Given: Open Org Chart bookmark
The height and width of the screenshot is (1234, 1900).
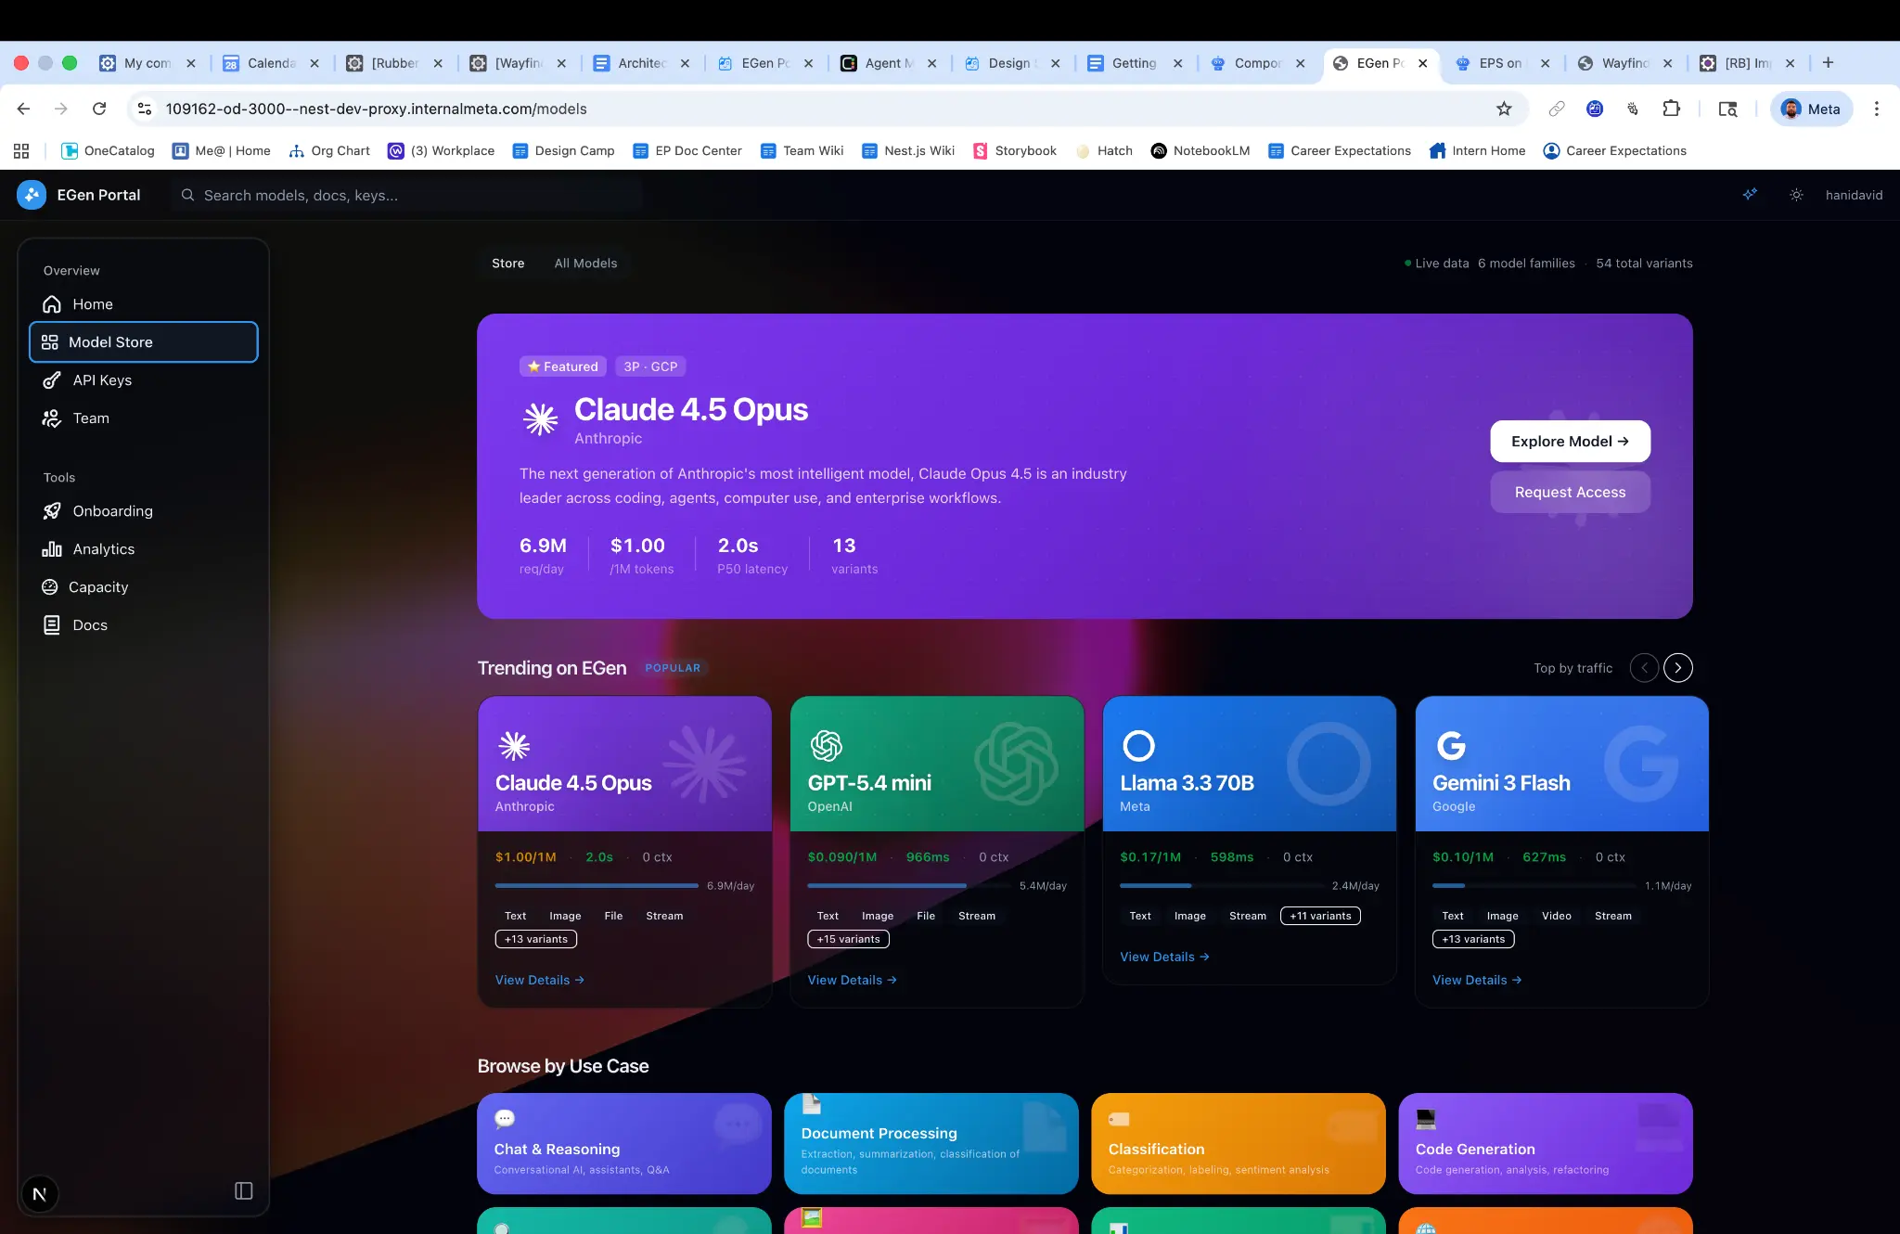Looking at the screenshot, I should [x=329, y=150].
